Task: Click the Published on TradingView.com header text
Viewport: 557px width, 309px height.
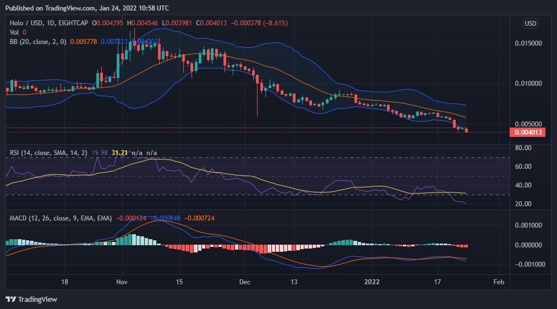Action: (x=87, y=8)
